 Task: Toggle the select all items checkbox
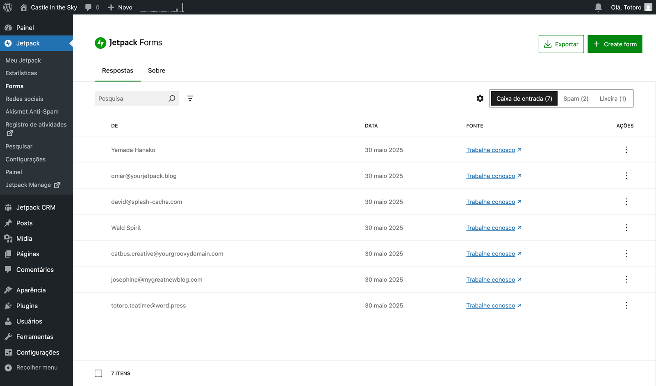point(98,373)
